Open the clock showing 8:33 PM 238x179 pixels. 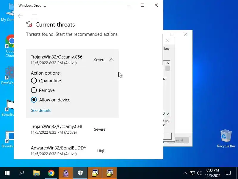pyautogui.click(x=213, y=173)
